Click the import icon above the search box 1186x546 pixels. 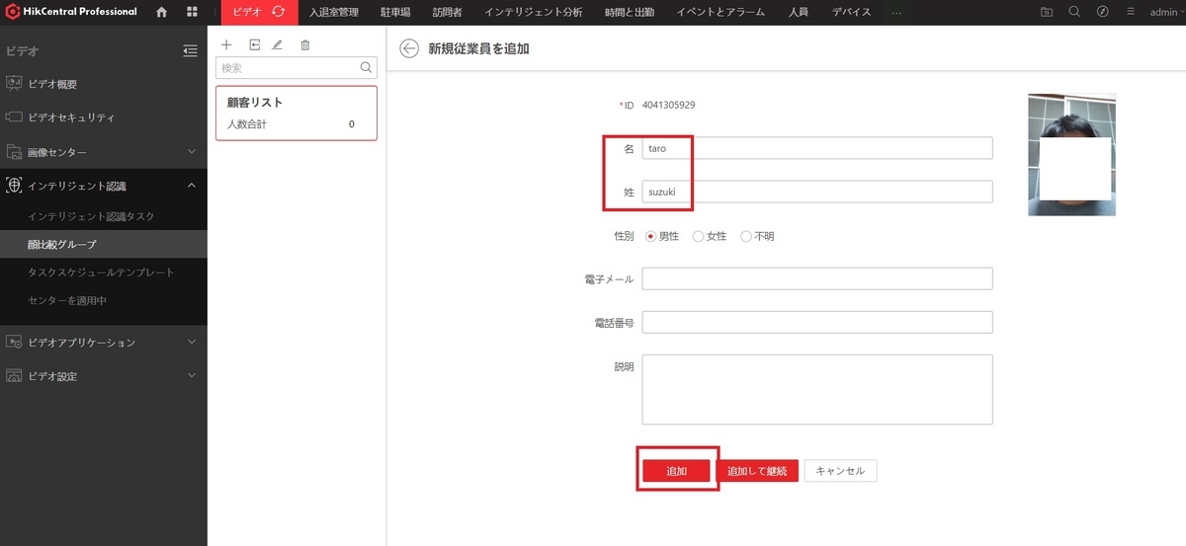[253, 45]
